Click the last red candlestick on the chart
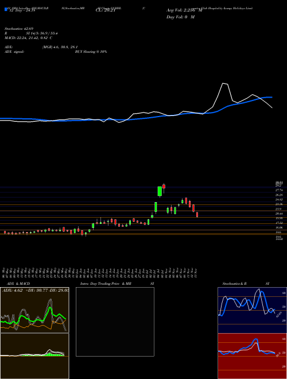This screenshot has height=379, width=287. click(x=197, y=215)
